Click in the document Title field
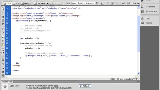 pyautogui.click(x=83, y=3)
